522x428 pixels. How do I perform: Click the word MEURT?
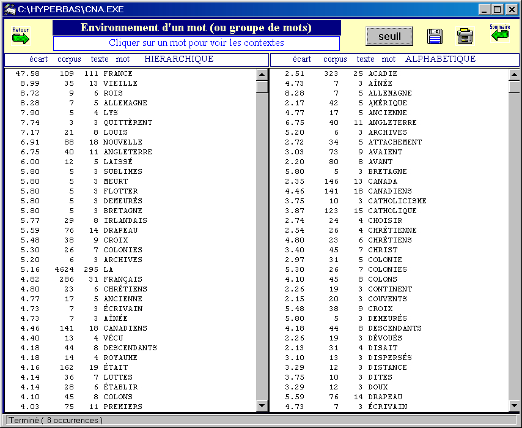(116, 181)
